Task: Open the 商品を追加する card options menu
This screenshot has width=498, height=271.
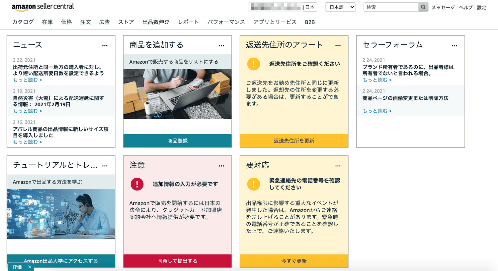Action: (221, 46)
